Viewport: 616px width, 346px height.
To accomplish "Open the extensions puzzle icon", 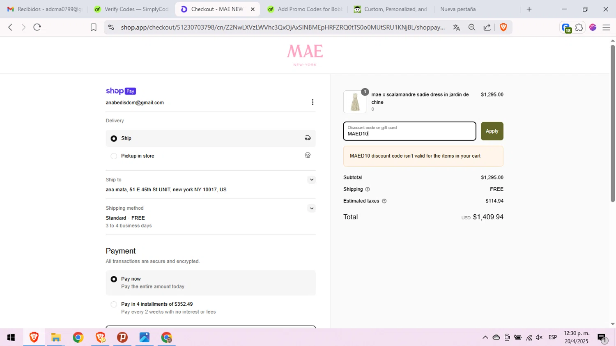I will point(579,27).
